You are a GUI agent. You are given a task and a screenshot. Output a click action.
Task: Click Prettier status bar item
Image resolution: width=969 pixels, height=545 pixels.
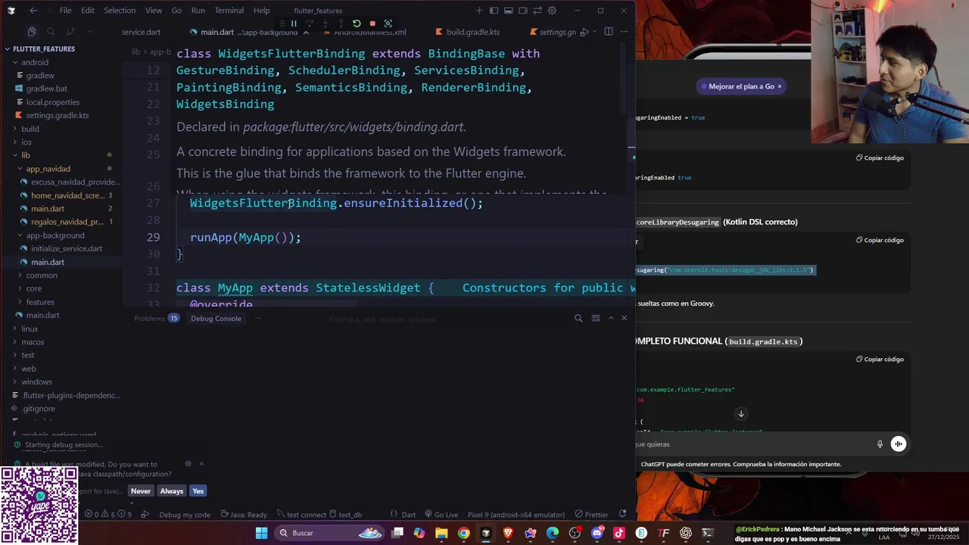591,515
